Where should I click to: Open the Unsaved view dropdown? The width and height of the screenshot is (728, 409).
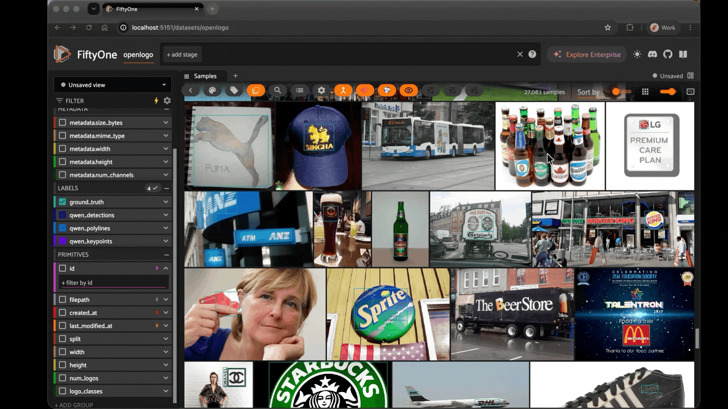tap(113, 85)
